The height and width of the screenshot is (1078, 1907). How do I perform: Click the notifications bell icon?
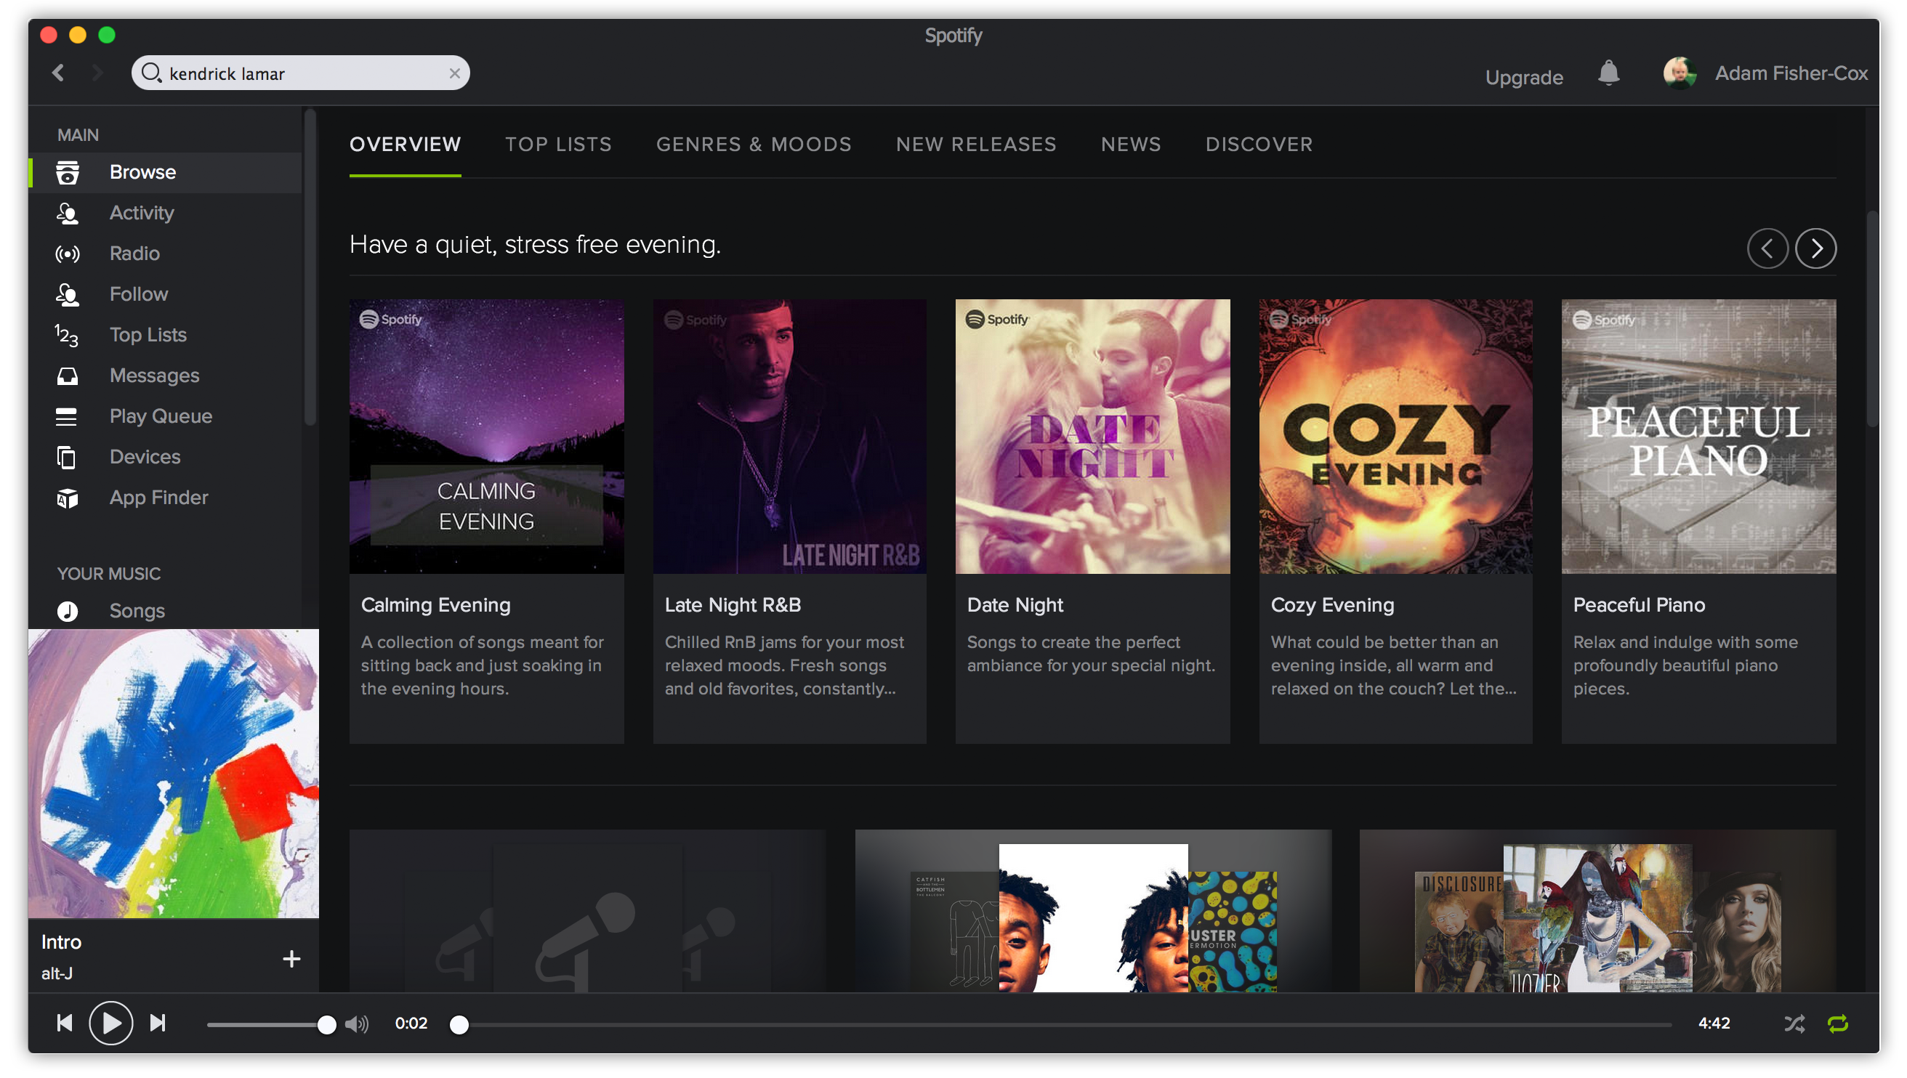point(1608,73)
